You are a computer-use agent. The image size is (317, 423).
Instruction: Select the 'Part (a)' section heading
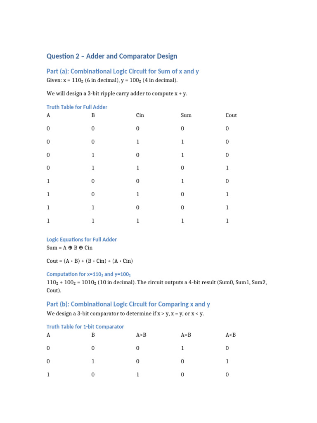(x=123, y=71)
